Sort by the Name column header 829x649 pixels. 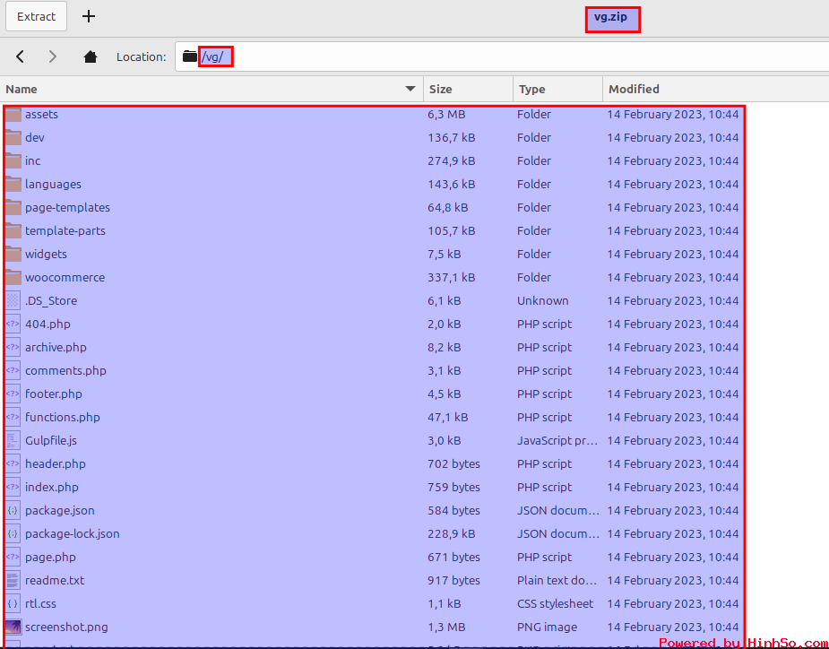[x=212, y=89]
